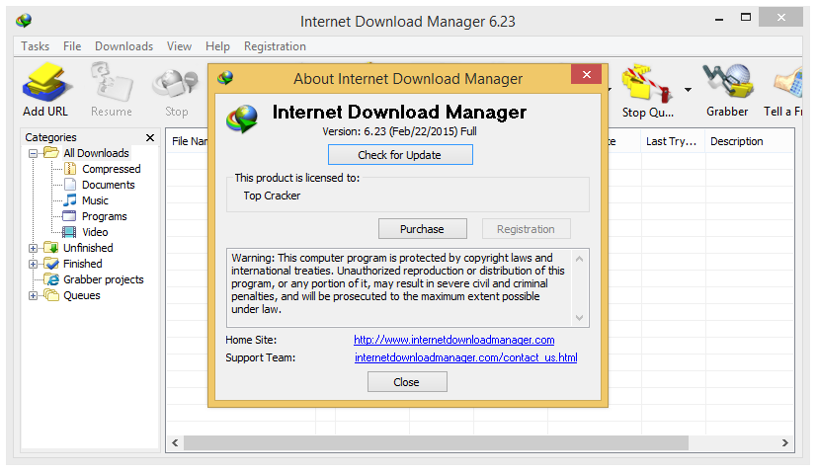
Task: Close the About dialog with the red X
Action: click(586, 74)
